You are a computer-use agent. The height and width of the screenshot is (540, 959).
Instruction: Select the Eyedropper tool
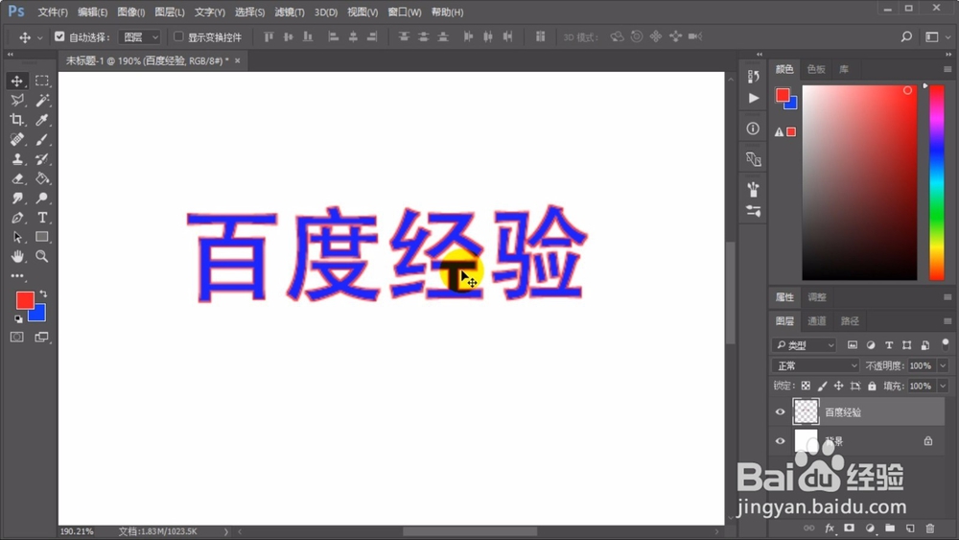(41, 120)
